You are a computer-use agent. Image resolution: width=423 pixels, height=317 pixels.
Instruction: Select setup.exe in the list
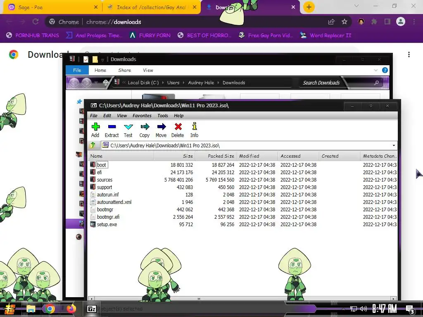coord(107,224)
